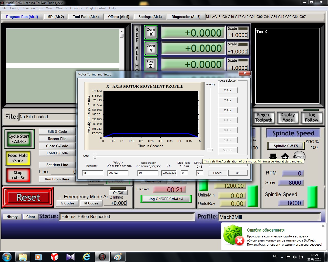Screen dimensions: 328x262
Task: Confirm Motor Tuning with OK
Action: (238, 173)
